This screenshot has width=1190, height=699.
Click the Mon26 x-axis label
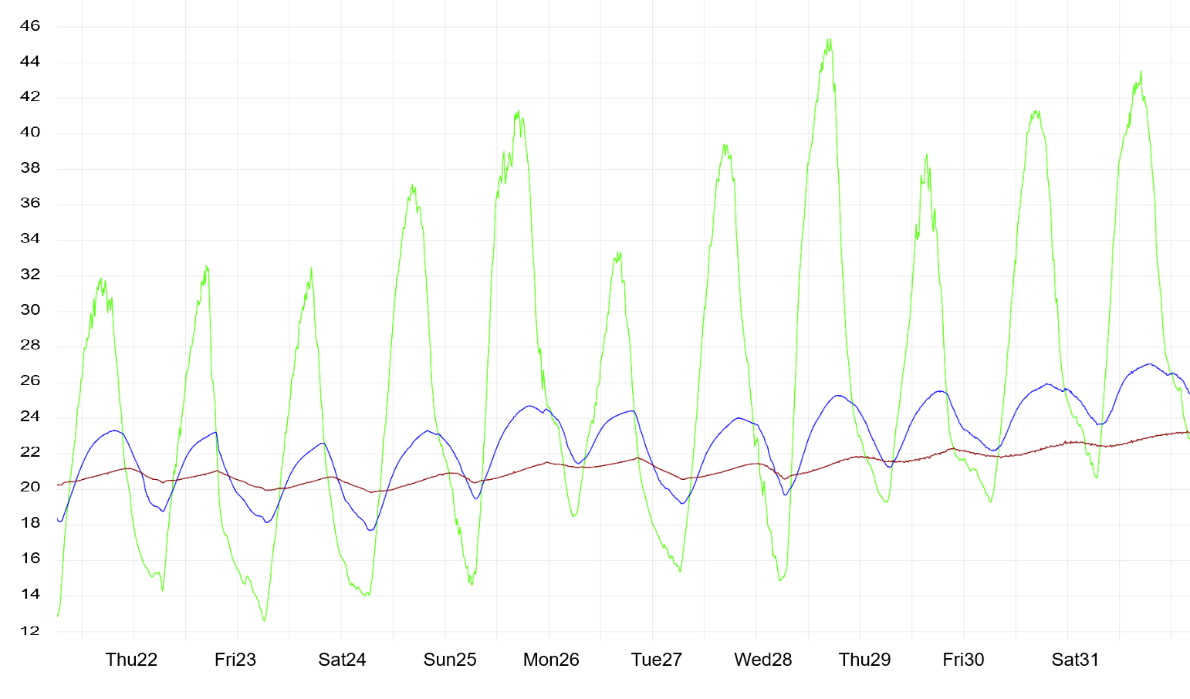click(x=551, y=660)
